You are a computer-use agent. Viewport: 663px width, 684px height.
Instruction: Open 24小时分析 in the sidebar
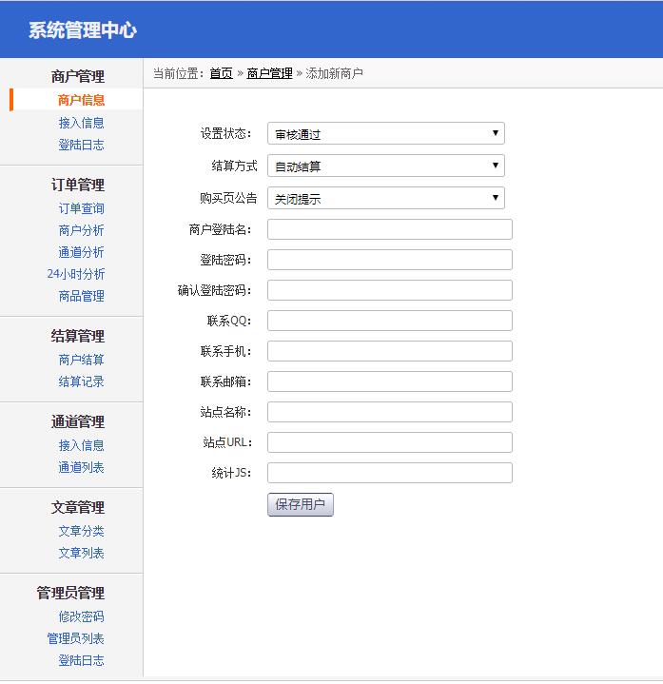[x=76, y=274]
